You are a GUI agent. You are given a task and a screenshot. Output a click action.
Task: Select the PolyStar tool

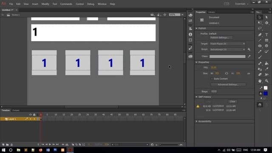[266, 46]
